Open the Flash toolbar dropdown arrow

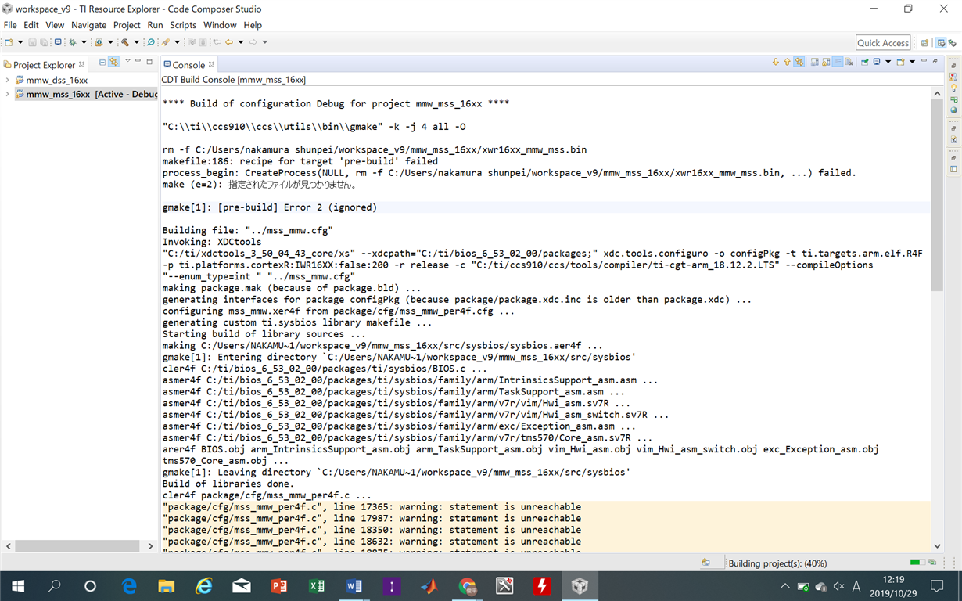click(x=110, y=42)
